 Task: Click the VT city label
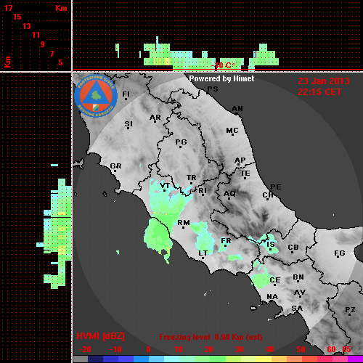pos(165,186)
